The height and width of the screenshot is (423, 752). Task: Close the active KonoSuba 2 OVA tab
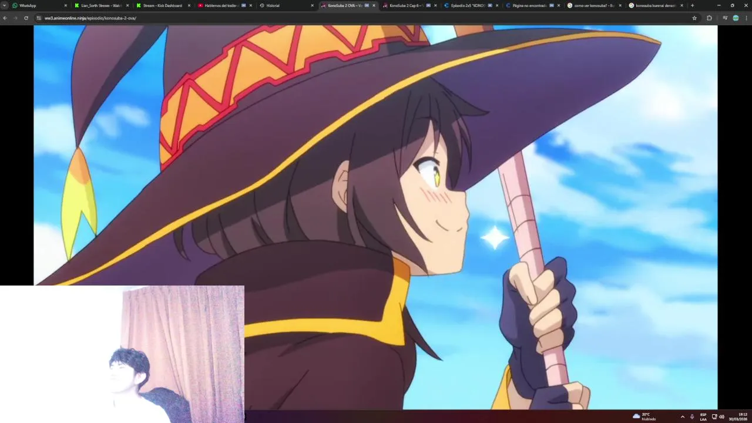point(374,5)
